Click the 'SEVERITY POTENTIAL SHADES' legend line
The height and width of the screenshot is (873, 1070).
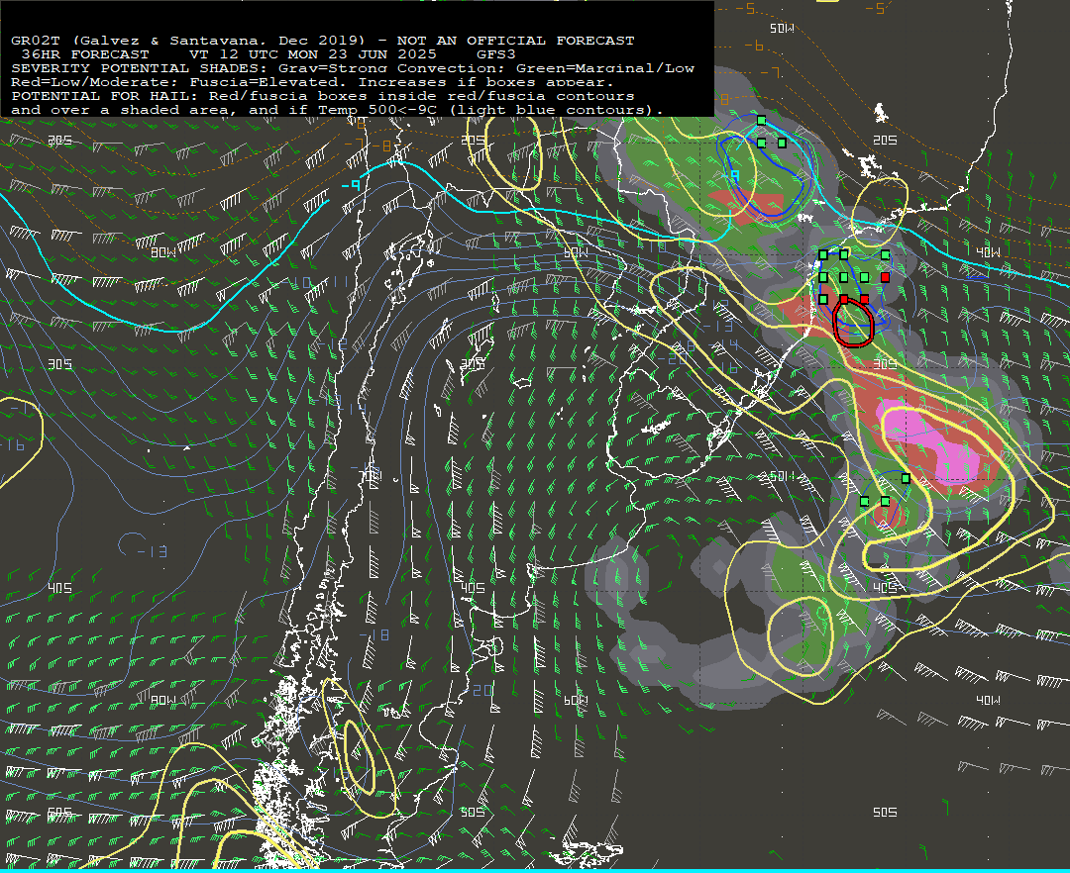click(x=352, y=68)
